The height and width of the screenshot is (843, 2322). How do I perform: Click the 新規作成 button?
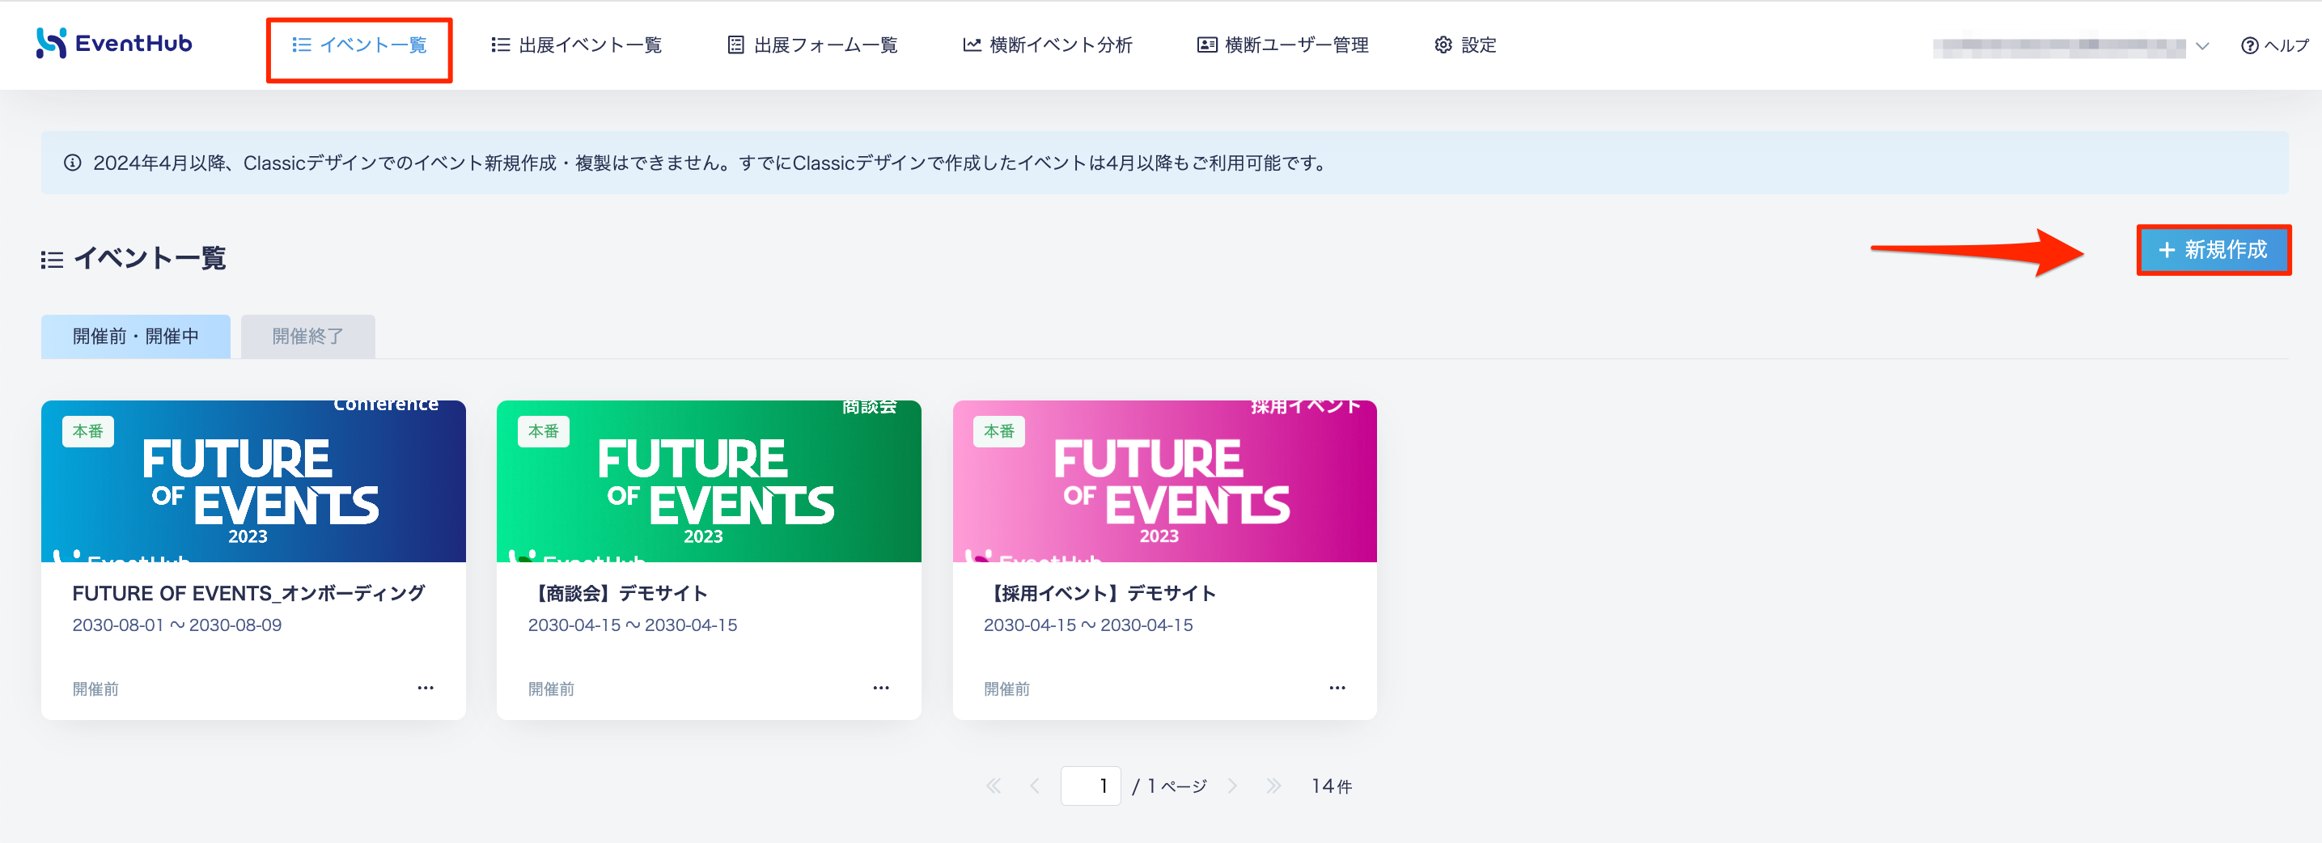click(x=2214, y=250)
